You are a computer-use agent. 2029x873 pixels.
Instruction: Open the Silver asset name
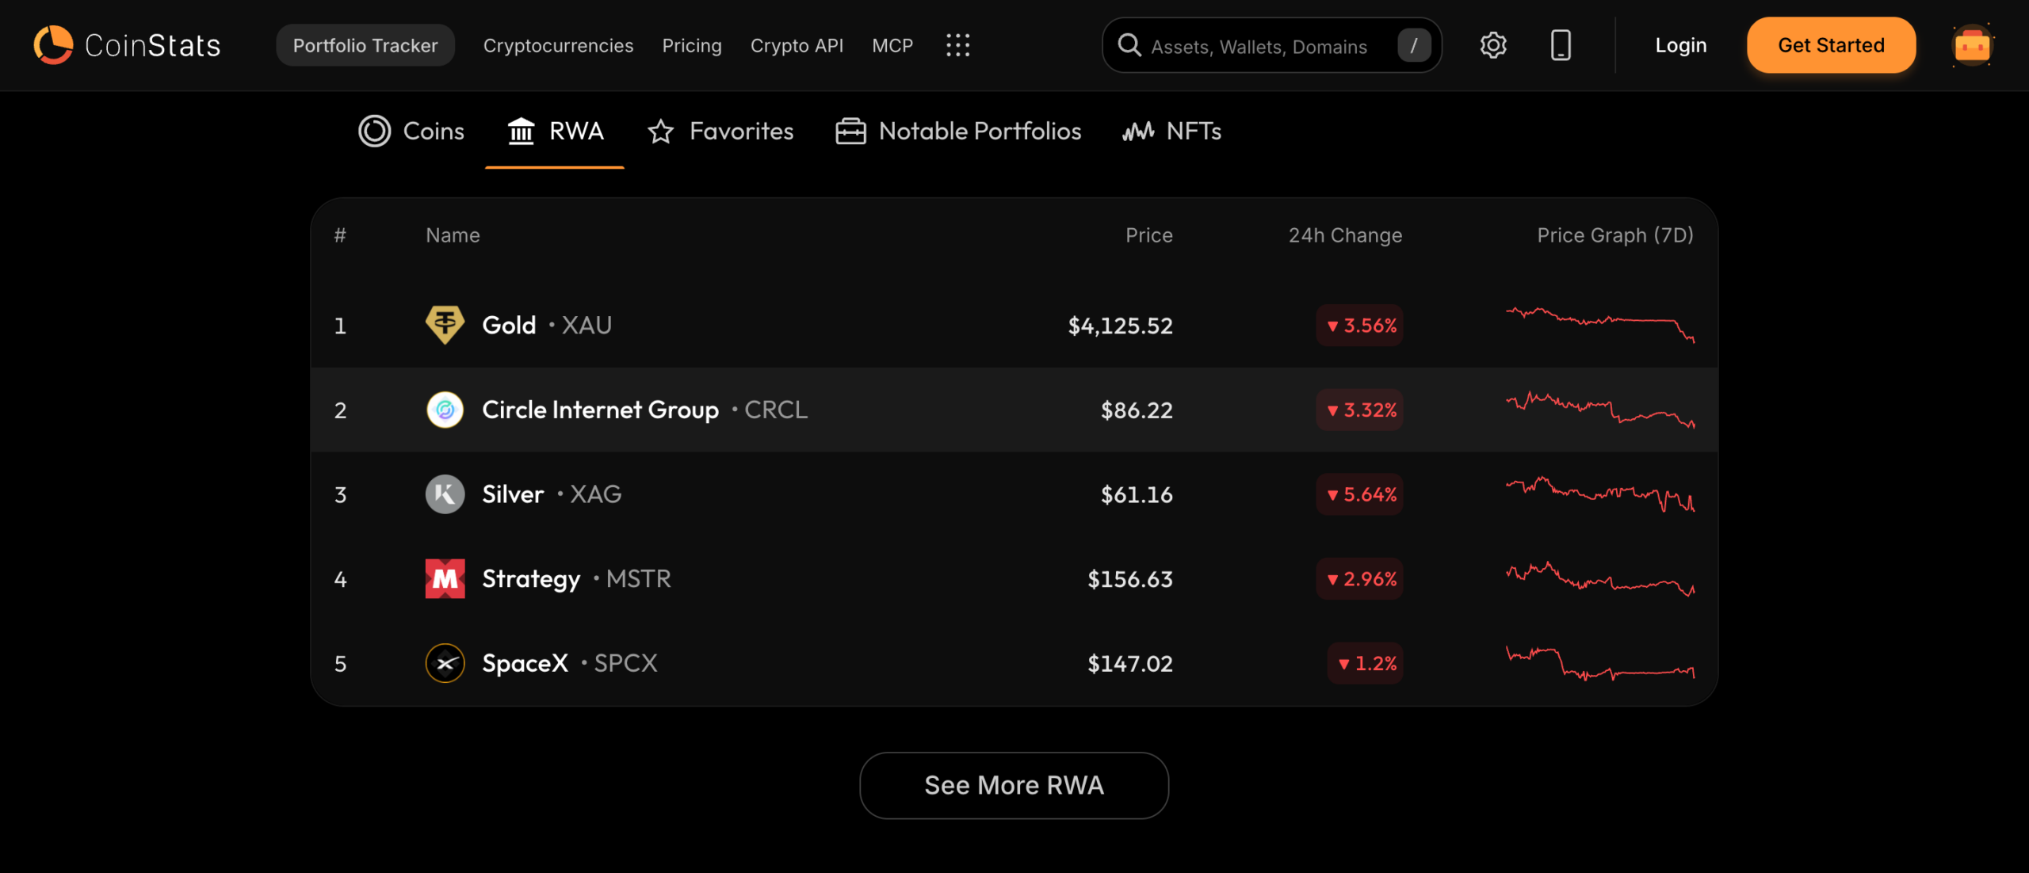(x=513, y=494)
